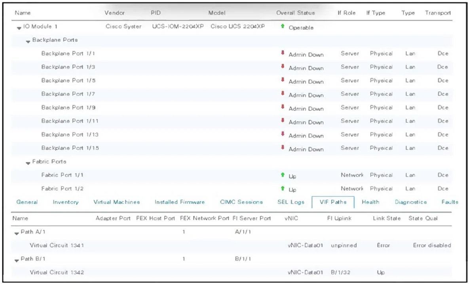This screenshot has height=284, width=469.
Task: Click red down arrow icon of Backplane Port 1/3
Action: [x=282, y=67]
